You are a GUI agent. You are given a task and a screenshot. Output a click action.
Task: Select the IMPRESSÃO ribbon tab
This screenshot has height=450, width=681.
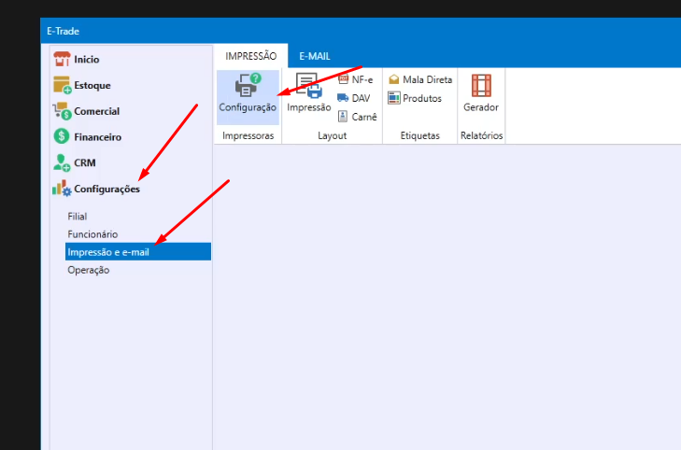250,56
